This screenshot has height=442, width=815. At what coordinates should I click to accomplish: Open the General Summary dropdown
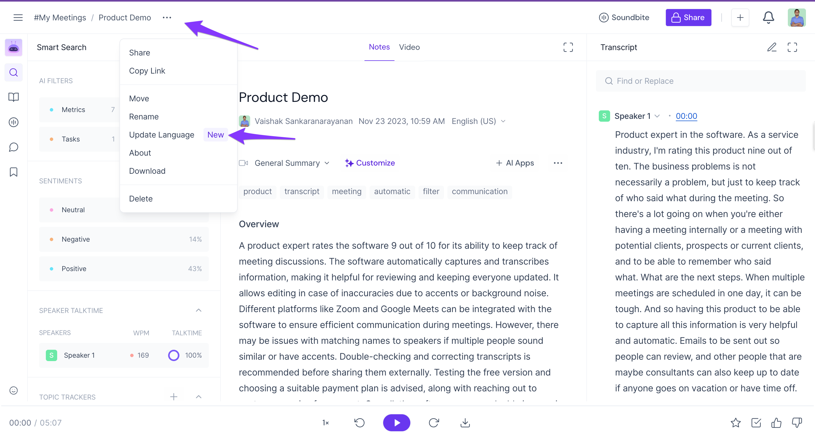point(292,163)
